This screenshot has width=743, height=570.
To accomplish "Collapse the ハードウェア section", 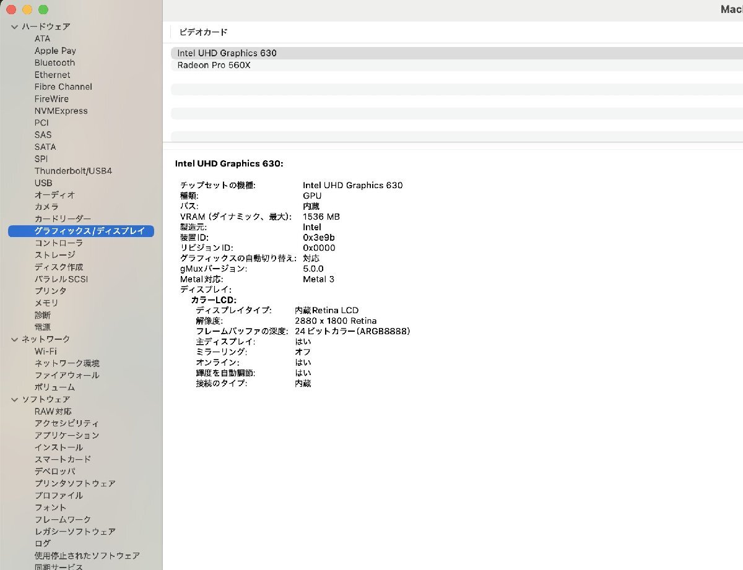I will 14,27.
